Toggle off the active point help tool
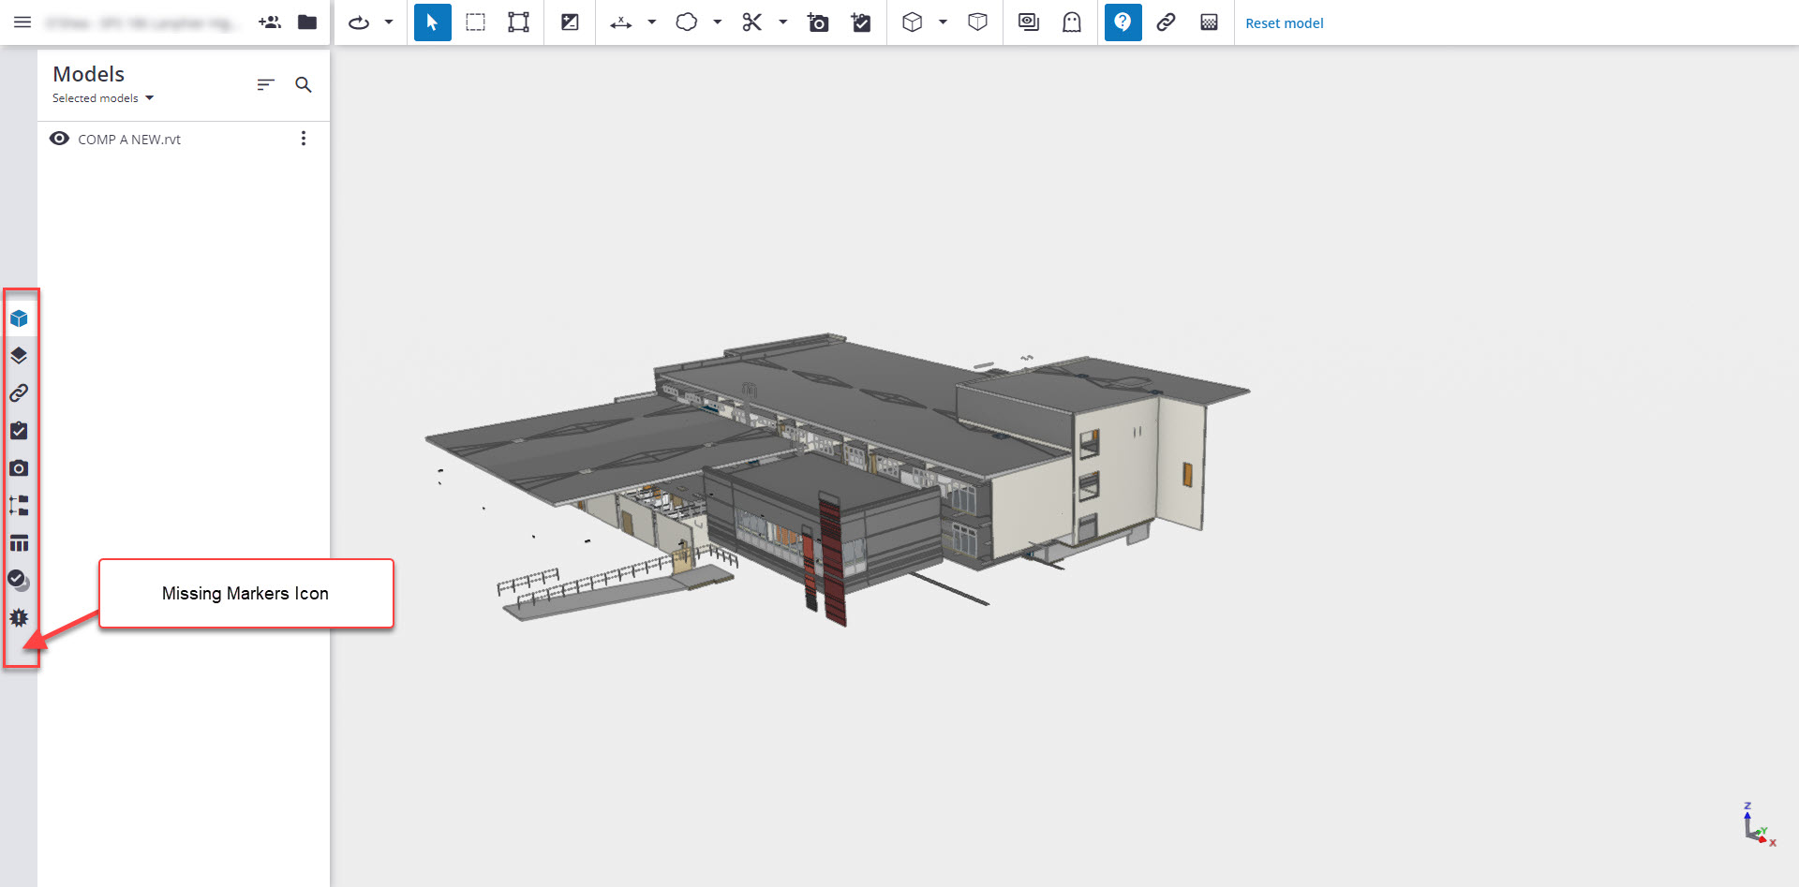 tap(1123, 22)
